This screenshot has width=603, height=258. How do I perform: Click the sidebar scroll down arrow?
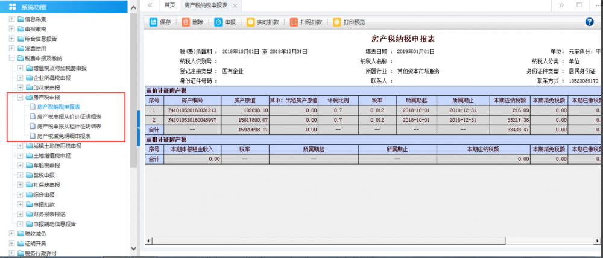point(134,253)
